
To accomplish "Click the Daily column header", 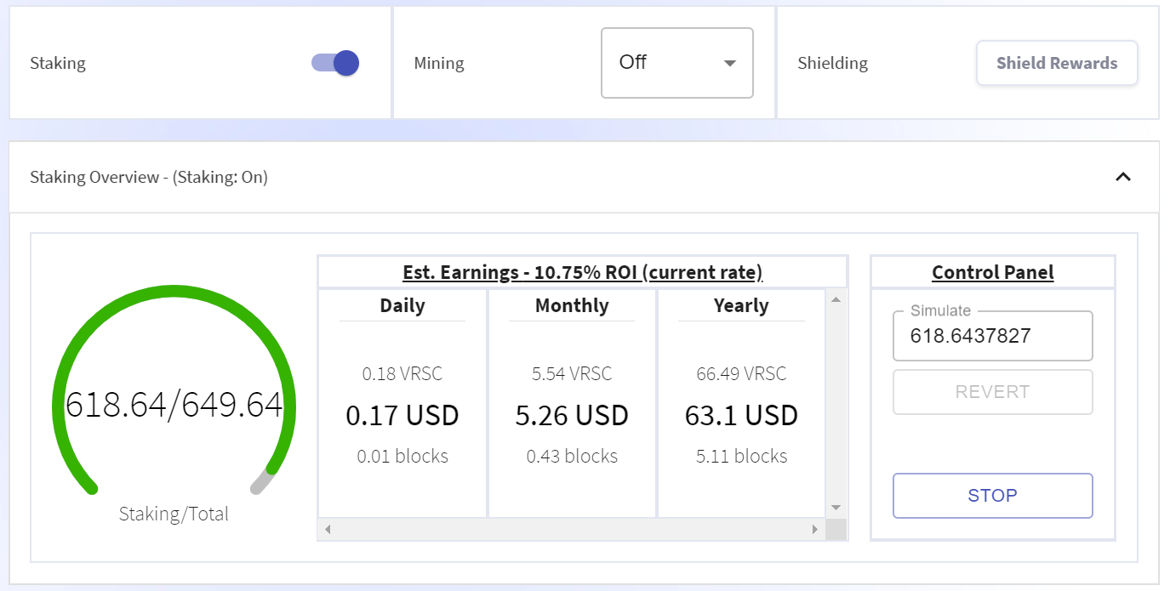I will [x=402, y=305].
